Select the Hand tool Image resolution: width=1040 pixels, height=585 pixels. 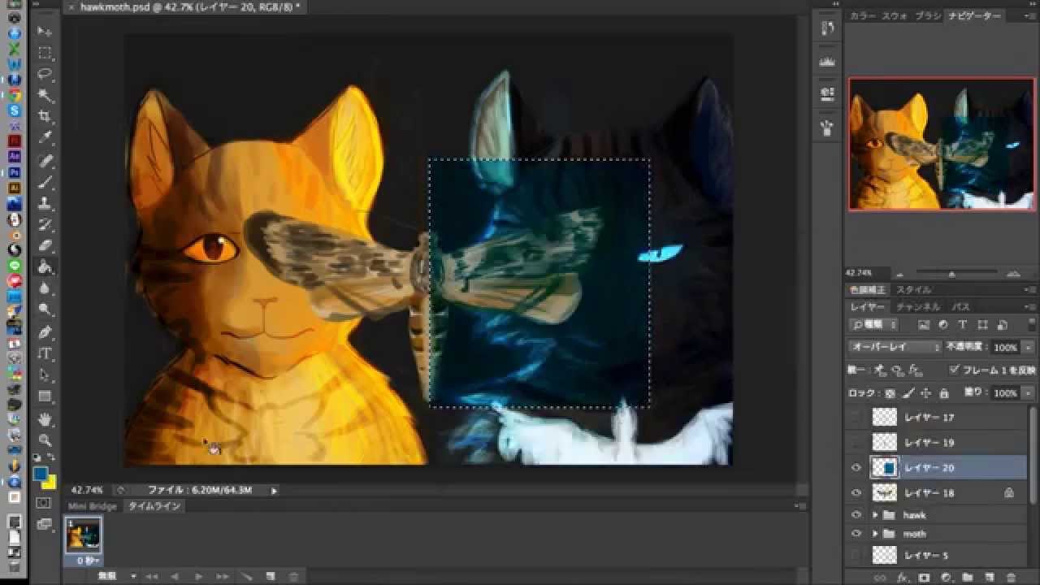tap(45, 419)
